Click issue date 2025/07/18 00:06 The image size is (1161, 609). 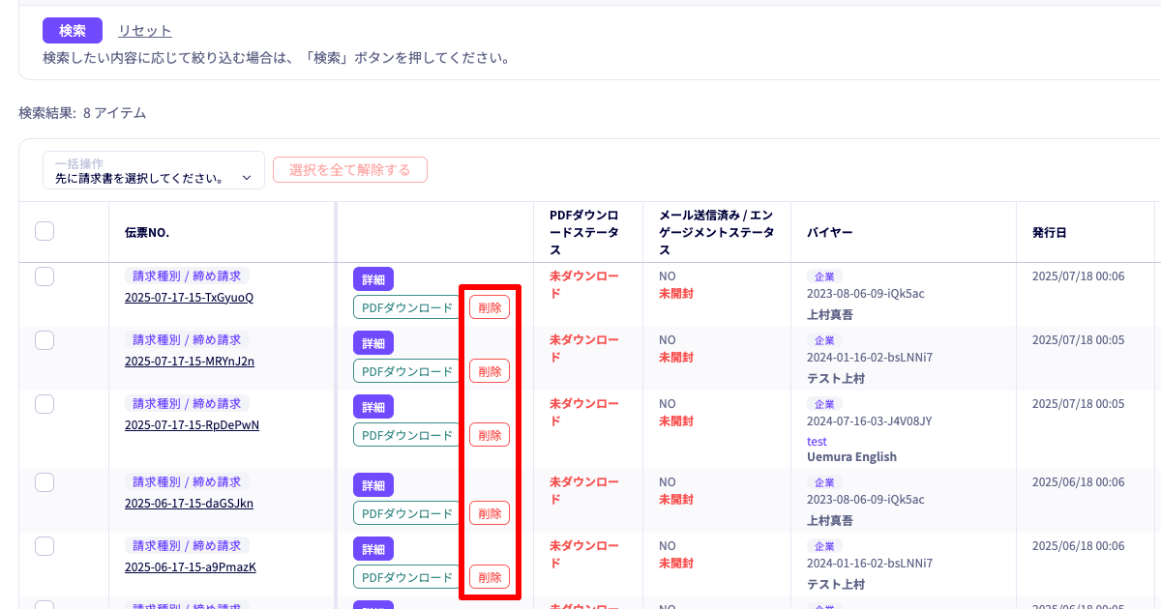(1078, 276)
